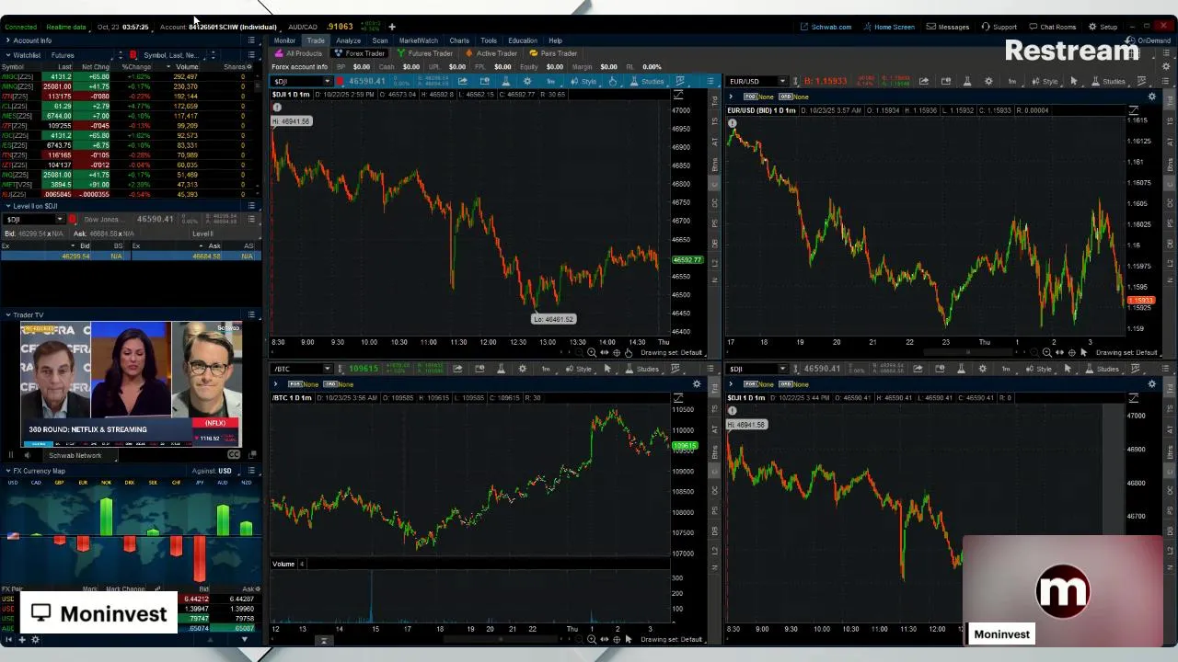Open Studies on bottom-right $DJI chart

tap(1103, 369)
